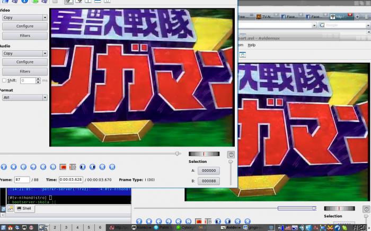Viewport: 371px width, 231px height.
Task: Click the Shift milliseconds input field
Action: [x=28, y=80]
